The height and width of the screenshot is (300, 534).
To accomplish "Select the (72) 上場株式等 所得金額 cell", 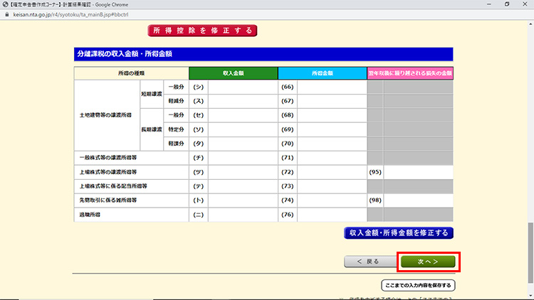I will [331, 172].
